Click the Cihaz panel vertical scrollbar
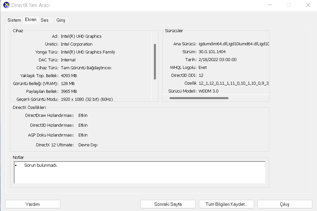 point(155,62)
